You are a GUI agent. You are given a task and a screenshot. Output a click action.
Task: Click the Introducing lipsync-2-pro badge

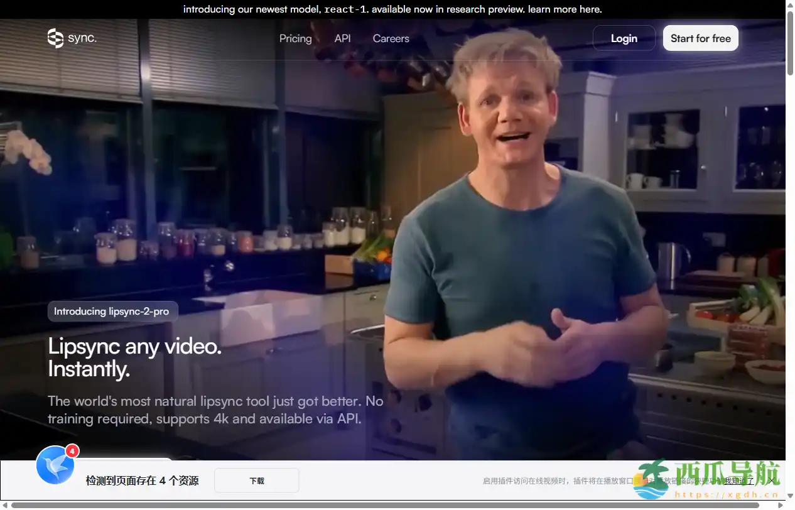112,312
